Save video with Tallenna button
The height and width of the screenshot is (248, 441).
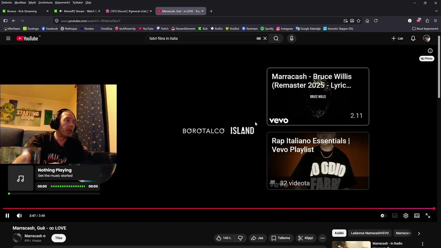pyautogui.click(x=280, y=238)
